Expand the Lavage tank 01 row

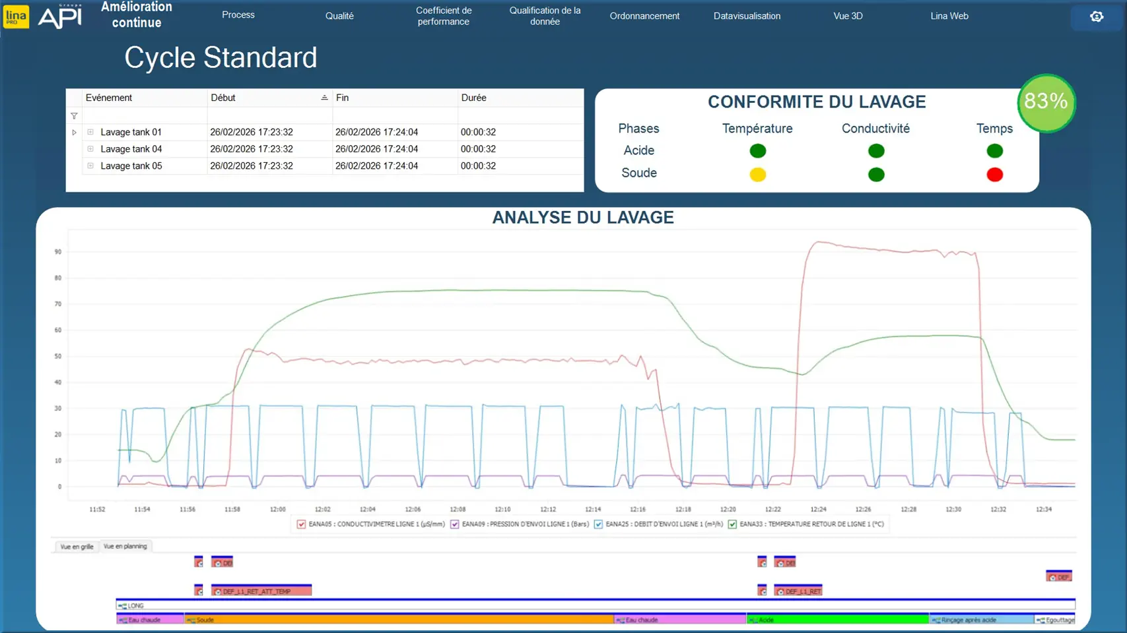(x=90, y=132)
